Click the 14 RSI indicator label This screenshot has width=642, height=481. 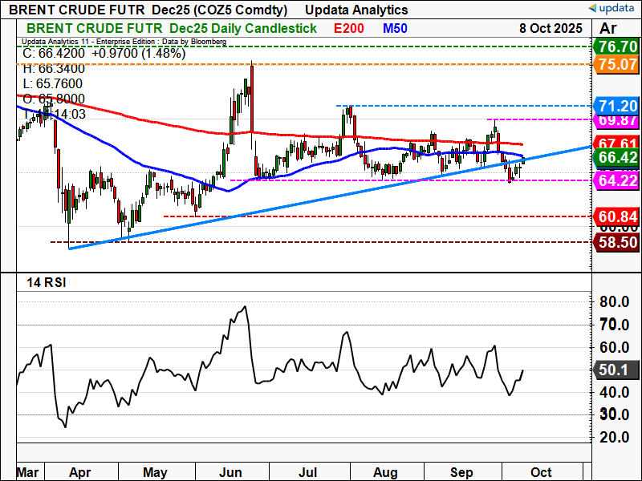coord(43,281)
